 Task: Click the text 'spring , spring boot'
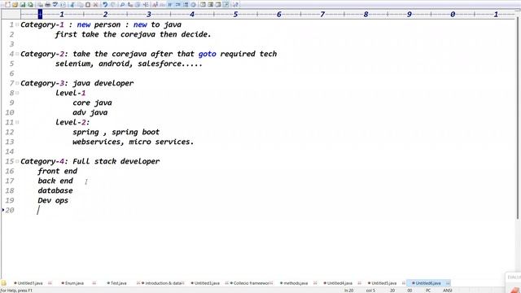coord(116,132)
